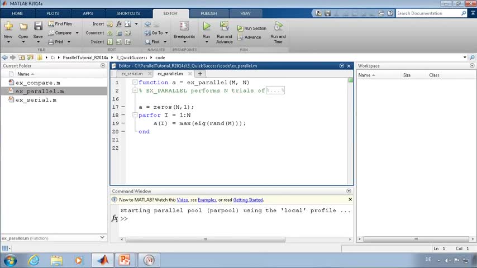Collapse the parfor loop on line 18

click(135, 115)
